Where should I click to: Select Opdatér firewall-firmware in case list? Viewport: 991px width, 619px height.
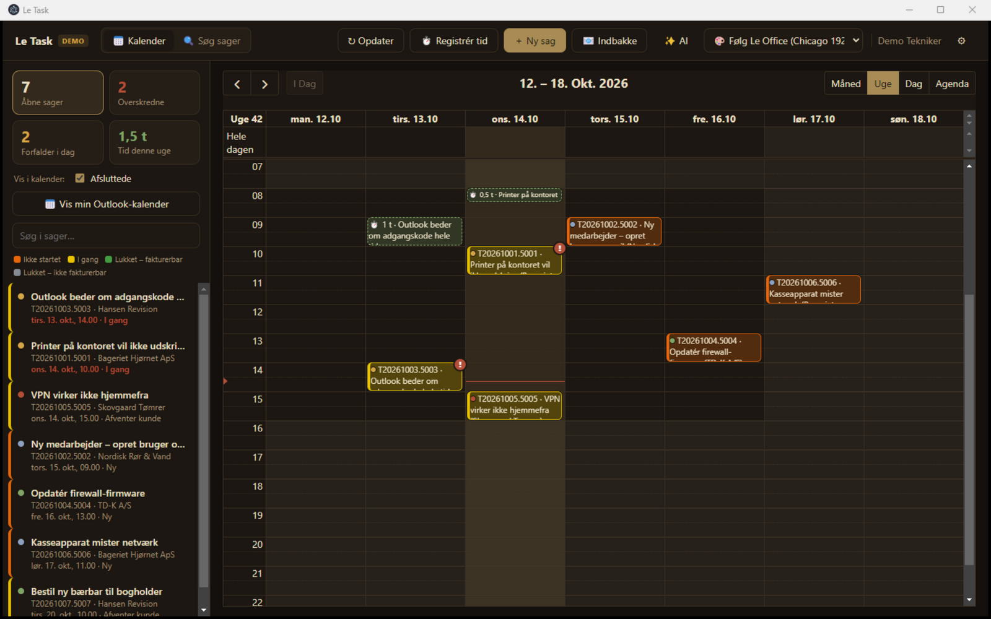(x=104, y=504)
